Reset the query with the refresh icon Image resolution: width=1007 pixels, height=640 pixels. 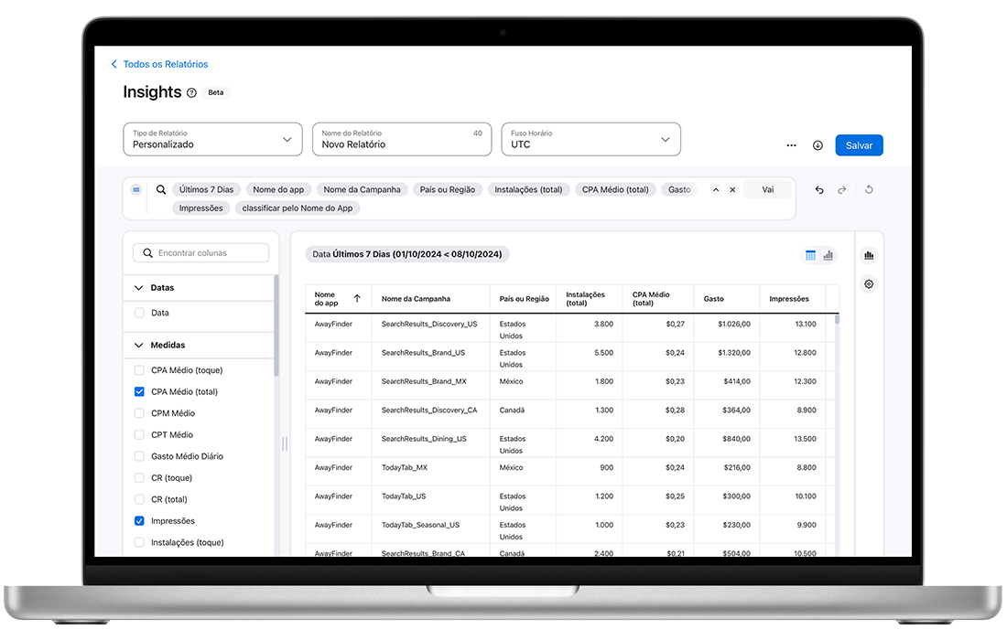click(x=869, y=190)
